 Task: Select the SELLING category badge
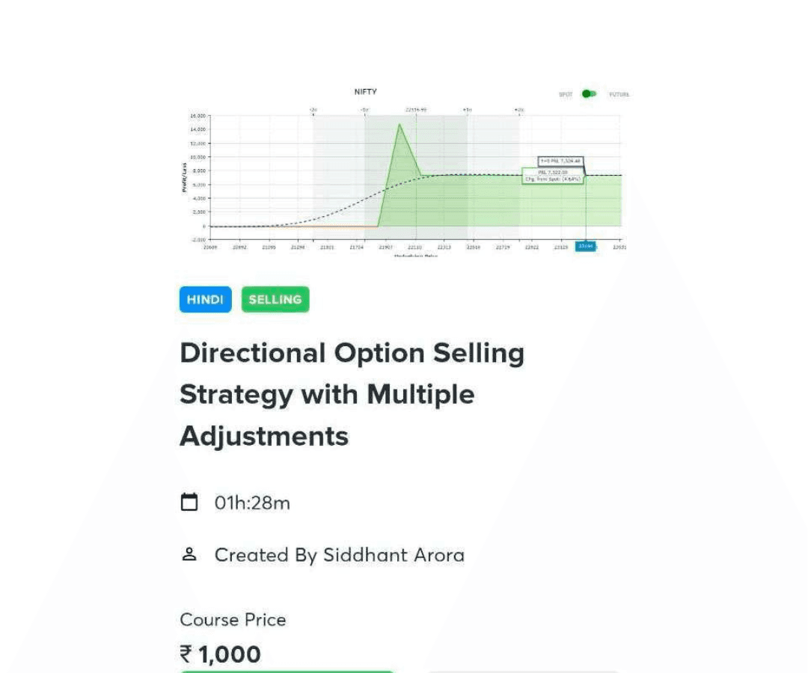tap(275, 299)
